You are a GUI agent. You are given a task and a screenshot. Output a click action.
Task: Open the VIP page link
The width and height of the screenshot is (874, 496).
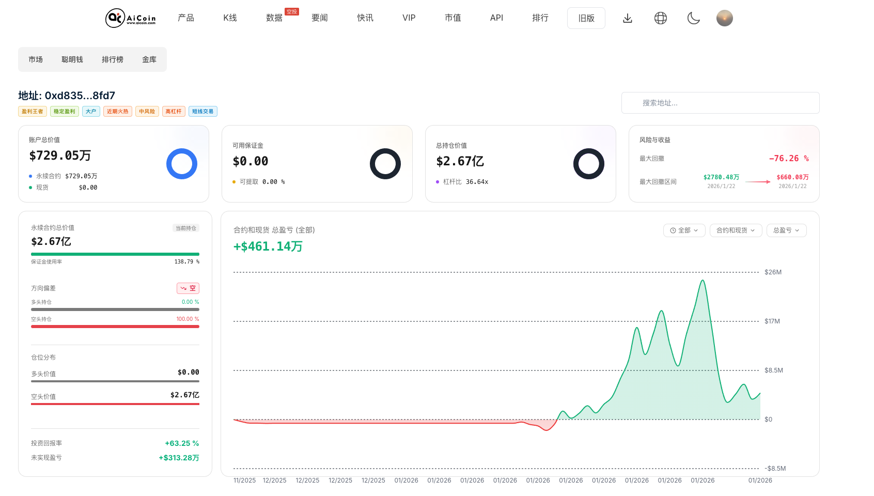409,18
